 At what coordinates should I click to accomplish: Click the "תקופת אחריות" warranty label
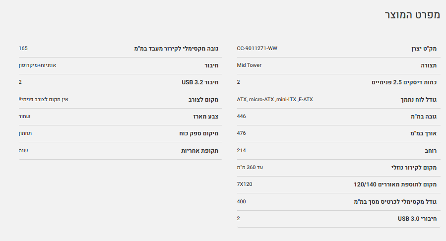[x=199, y=150]
